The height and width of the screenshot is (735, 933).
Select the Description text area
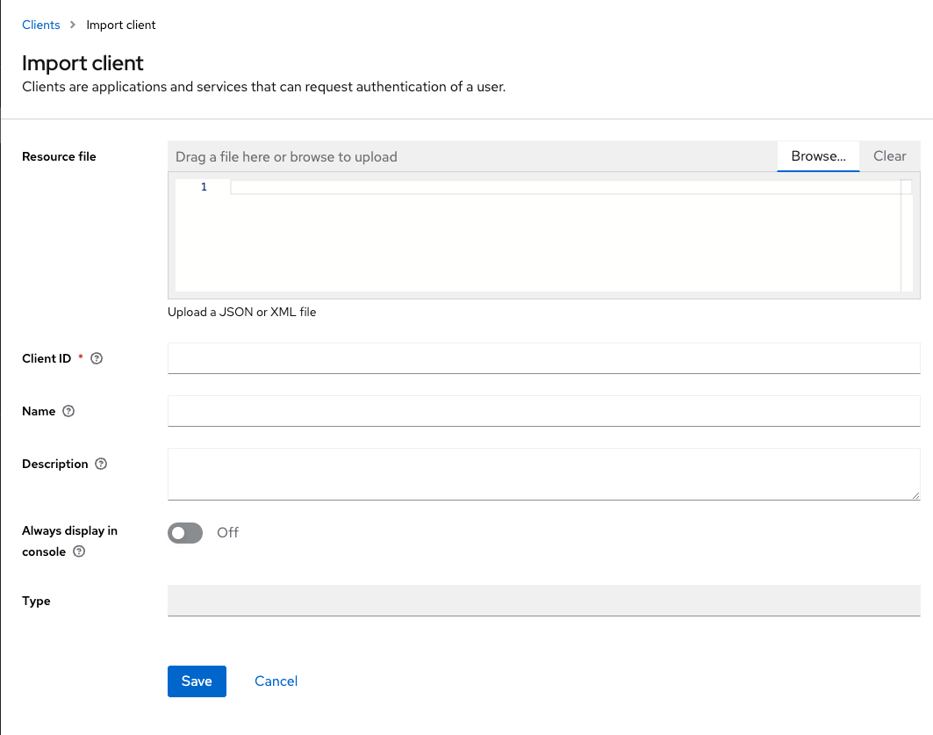[x=543, y=474]
